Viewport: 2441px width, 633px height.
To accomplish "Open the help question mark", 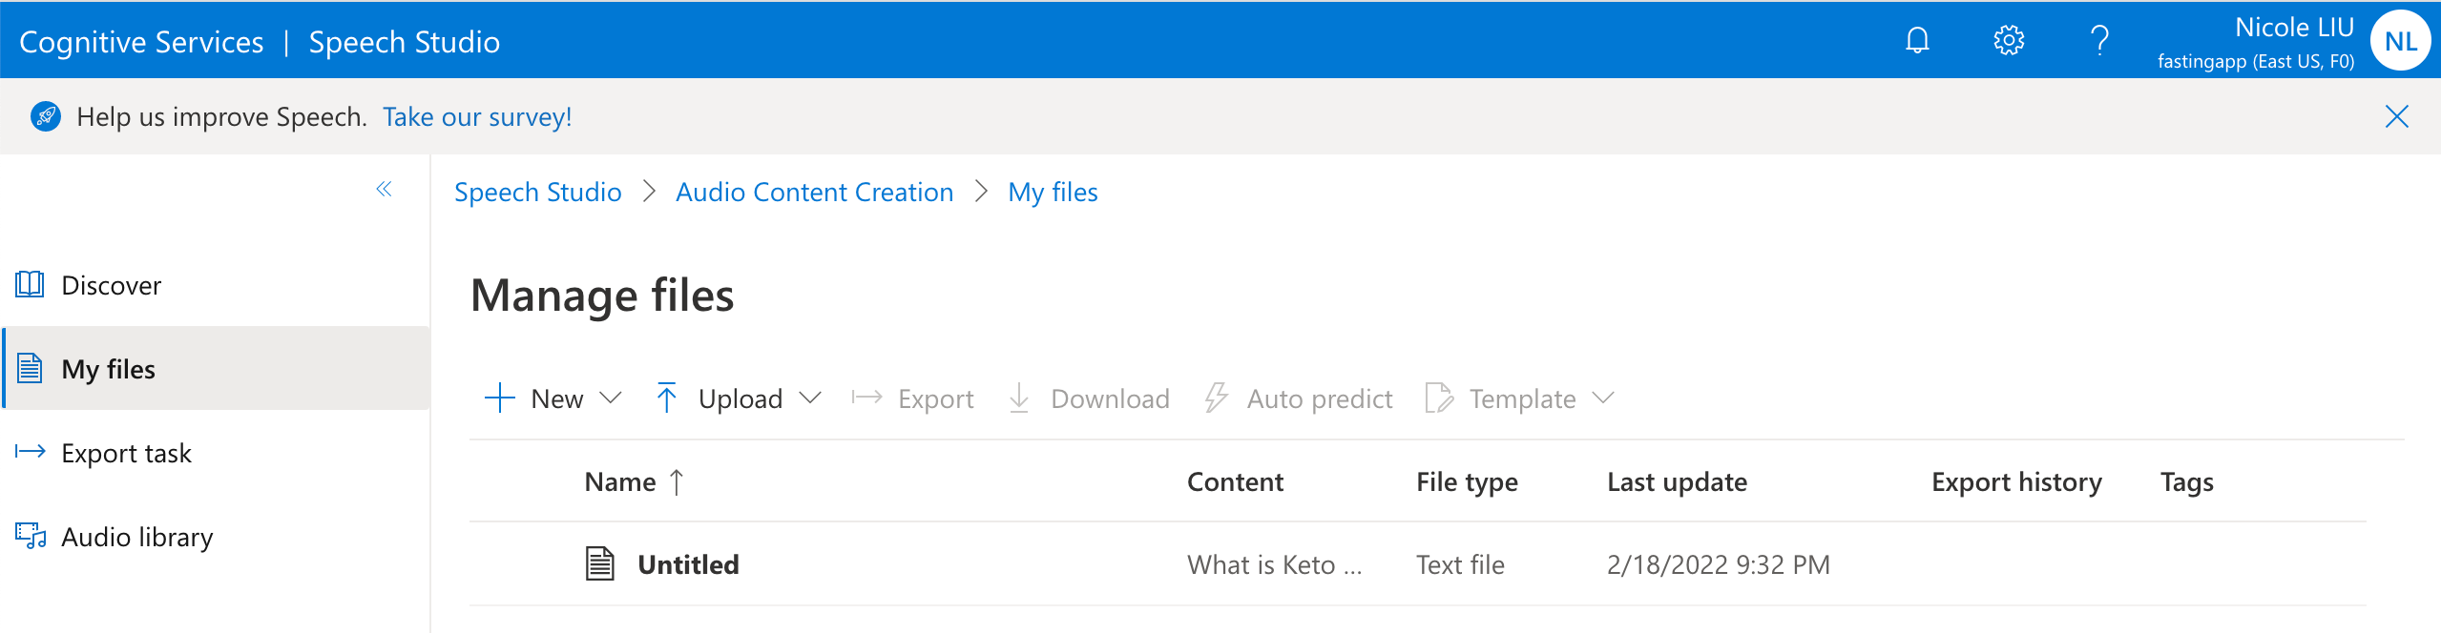I will 2099,40.
